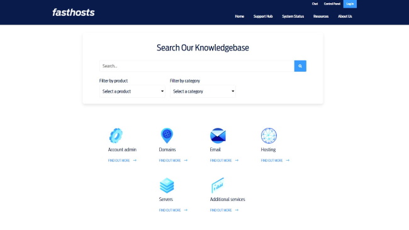Image resolution: width=409 pixels, height=230 pixels.
Task: Open the Servers stacked layers icon
Action: [x=167, y=185]
